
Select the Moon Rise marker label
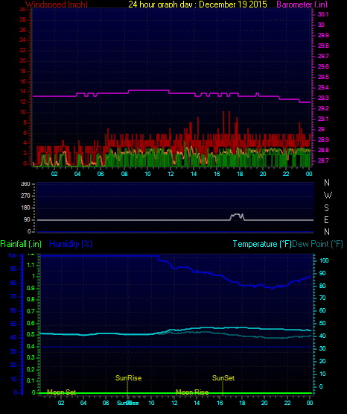pyautogui.click(x=192, y=392)
